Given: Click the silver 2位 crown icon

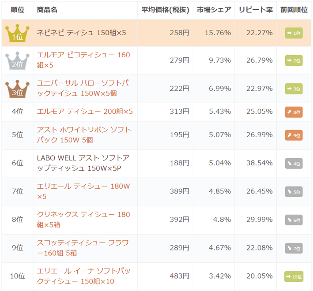Looking at the screenshot, I should tap(17, 60).
